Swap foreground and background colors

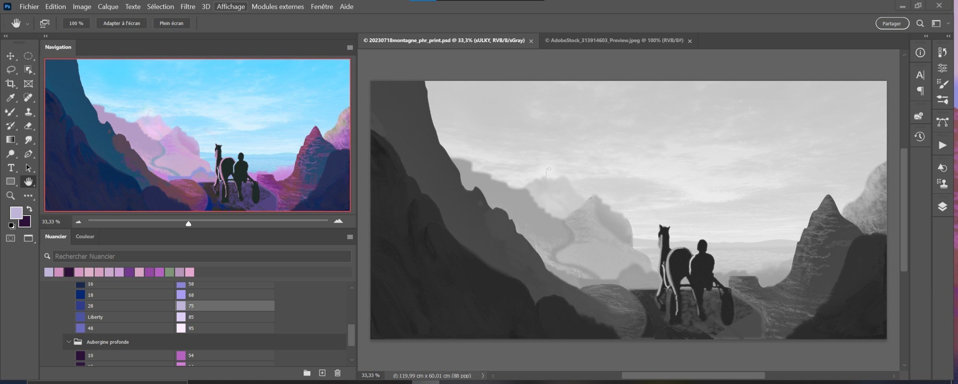pyautogui.click(x=30, y=209)
